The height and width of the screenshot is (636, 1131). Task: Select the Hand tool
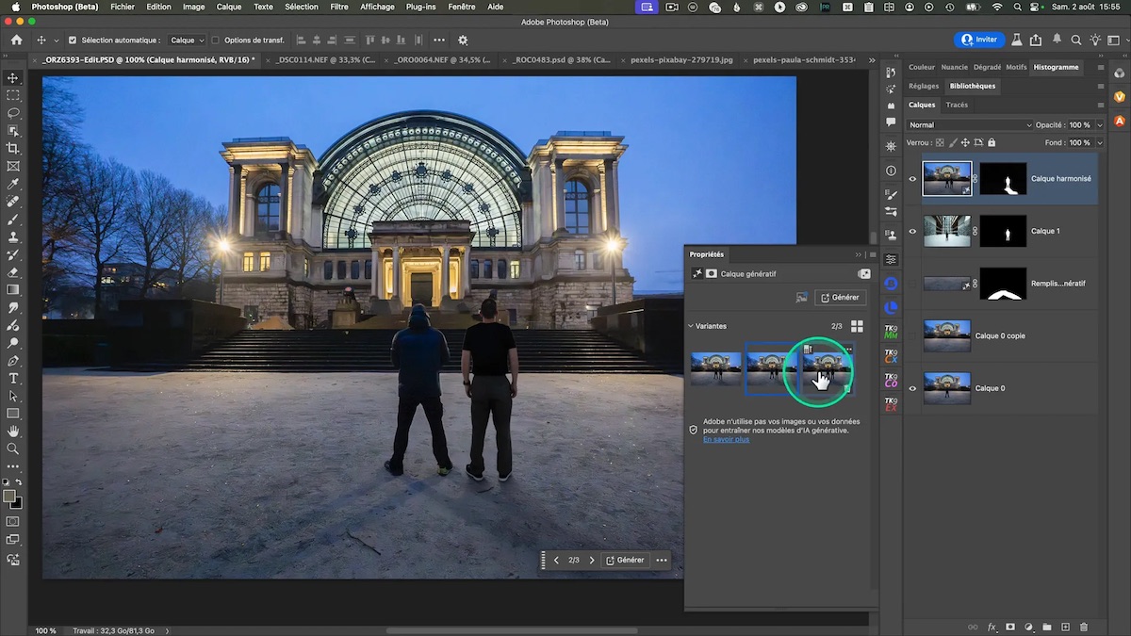(13, 432)
